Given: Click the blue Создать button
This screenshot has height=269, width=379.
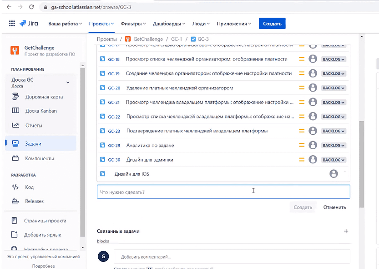Looking at the screenshot, I should (x=272, y=23).
